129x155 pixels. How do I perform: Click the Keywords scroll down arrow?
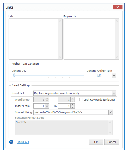[x=117, y=57]
